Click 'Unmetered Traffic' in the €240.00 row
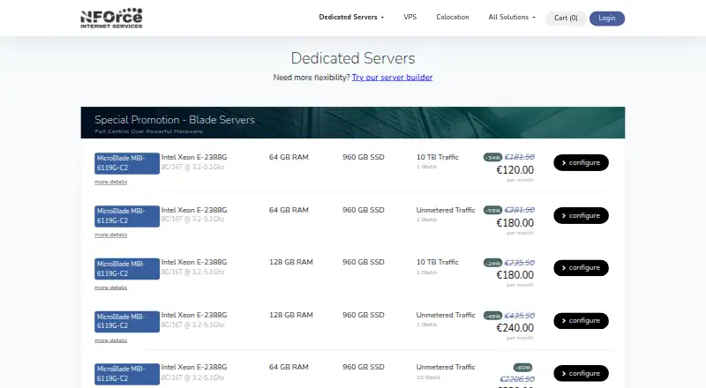The width and height of the screenshot is (706, 388). 446,315
